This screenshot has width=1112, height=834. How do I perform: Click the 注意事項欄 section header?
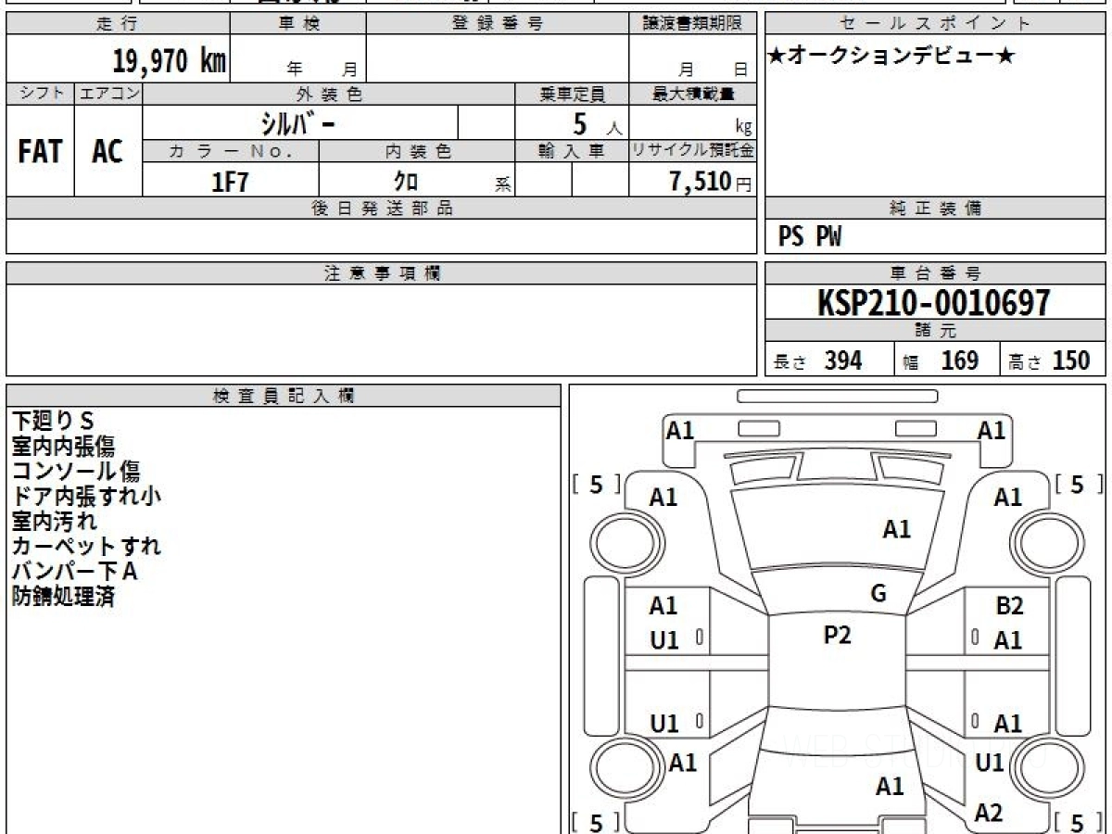pyautogui.click(x=381, y=273)
